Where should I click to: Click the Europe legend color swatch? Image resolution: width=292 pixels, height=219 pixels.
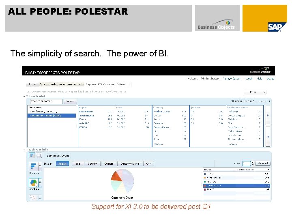click(205, 174)
